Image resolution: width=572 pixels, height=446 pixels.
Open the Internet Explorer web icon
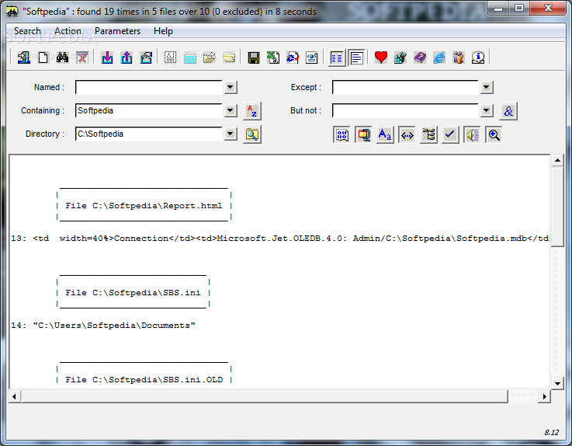tap(439, 57)
